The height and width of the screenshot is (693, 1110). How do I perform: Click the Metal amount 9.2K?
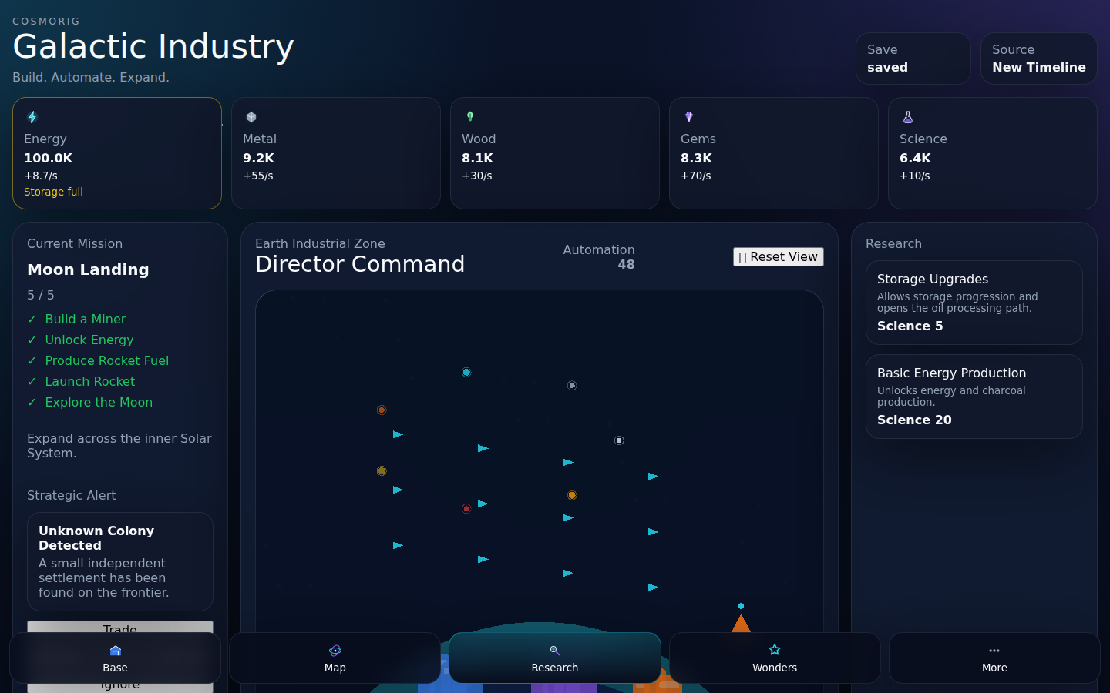[x=259, y=158]
